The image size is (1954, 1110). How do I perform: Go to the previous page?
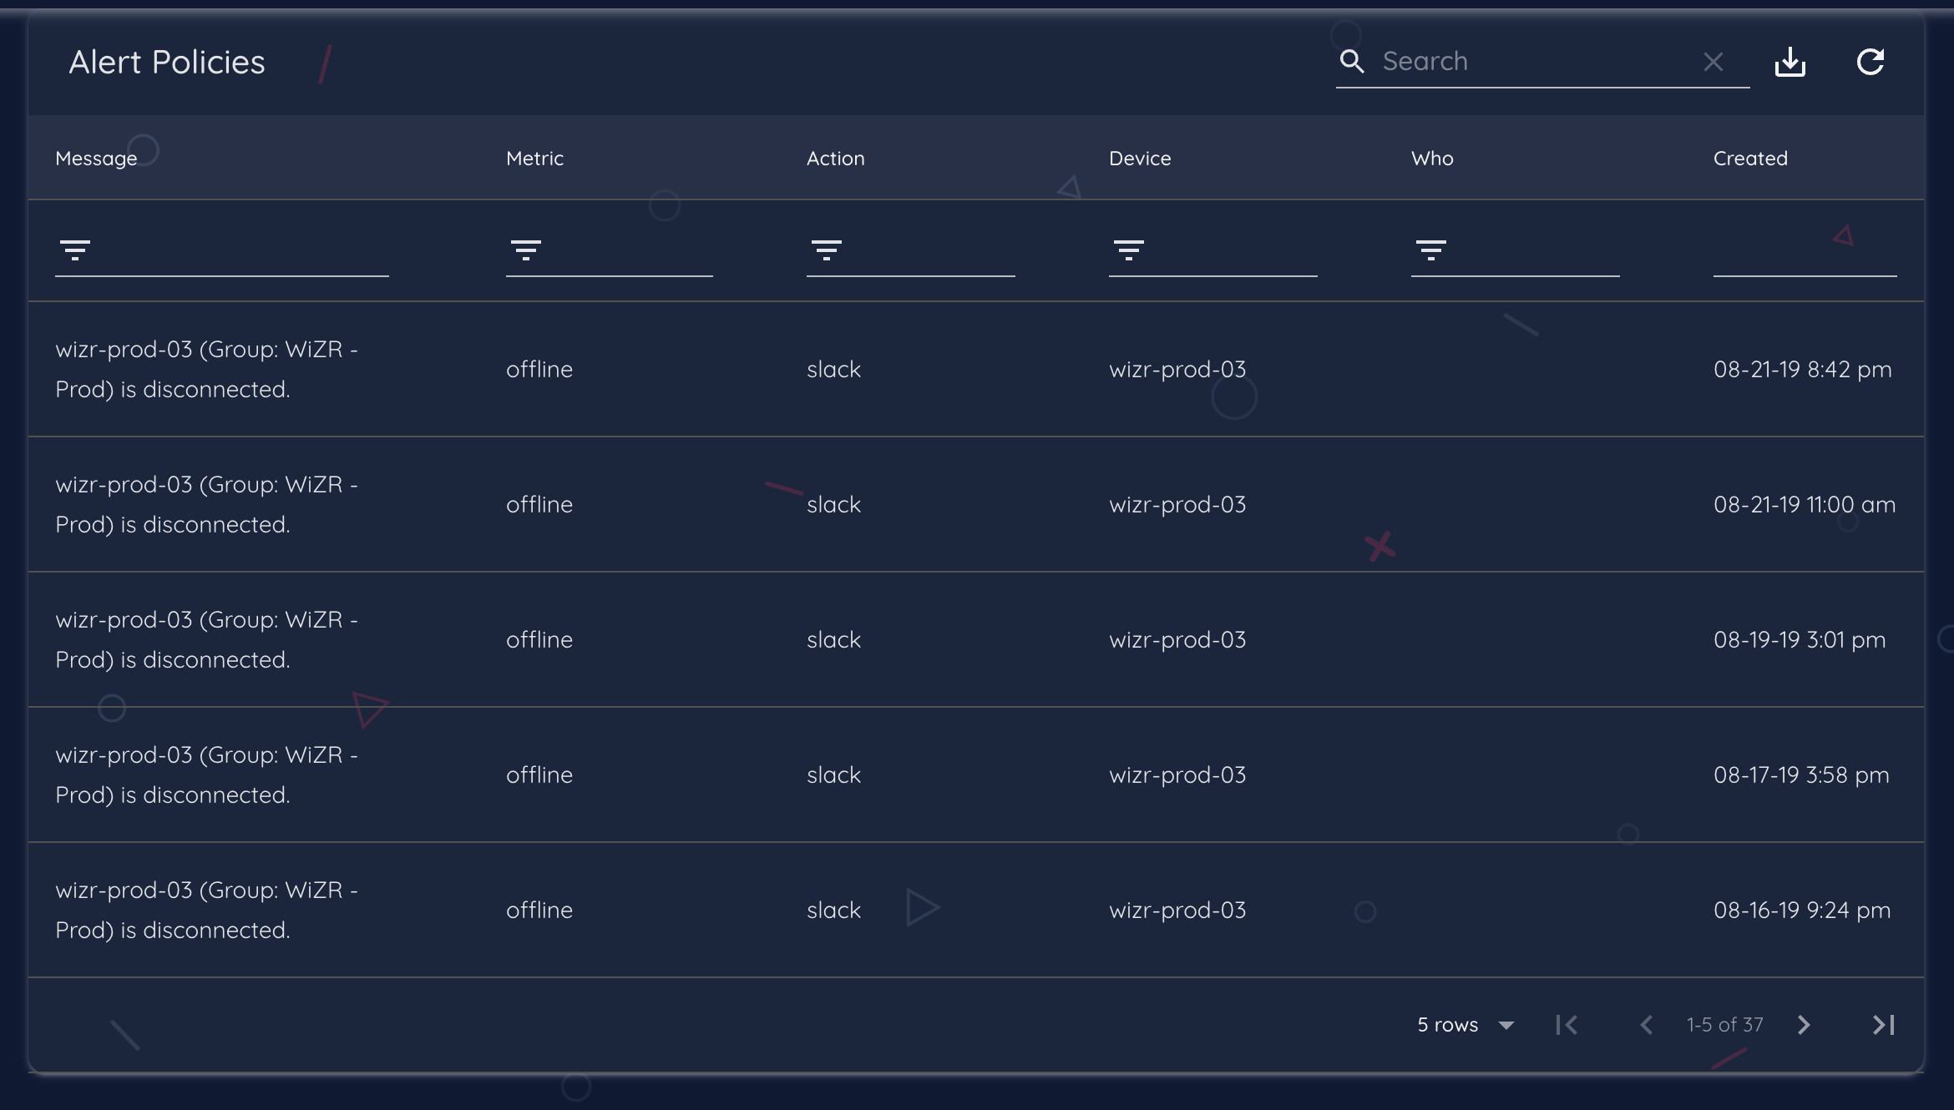pos(1646,1025)
